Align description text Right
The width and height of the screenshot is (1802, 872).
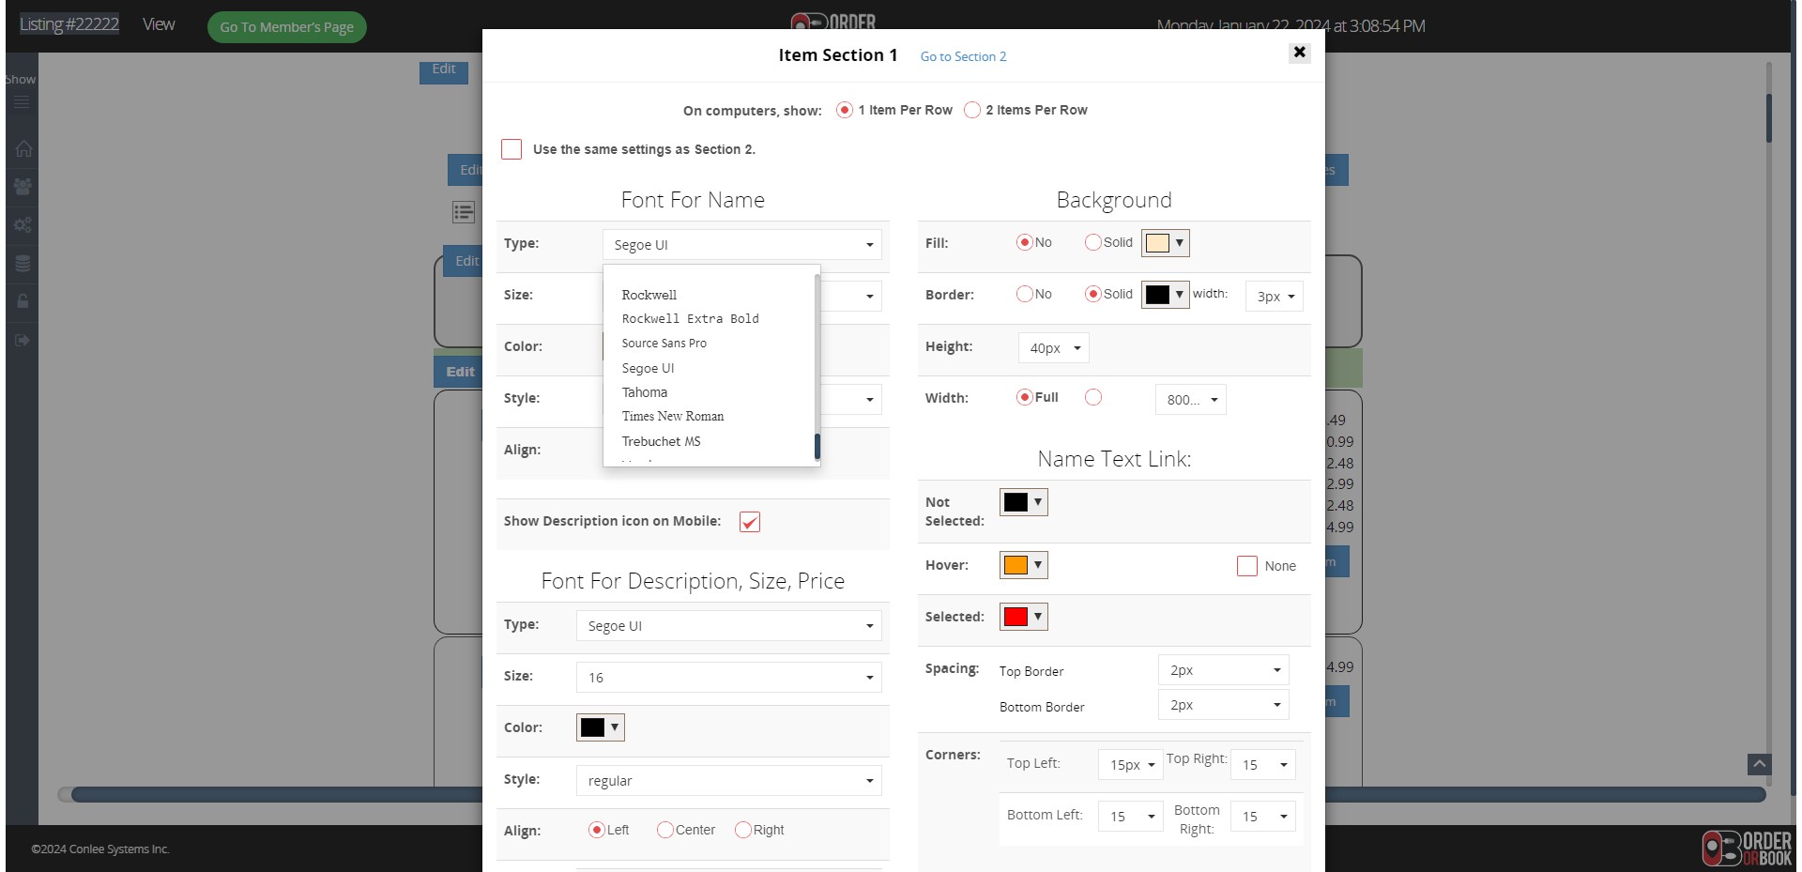coord(743,830)
